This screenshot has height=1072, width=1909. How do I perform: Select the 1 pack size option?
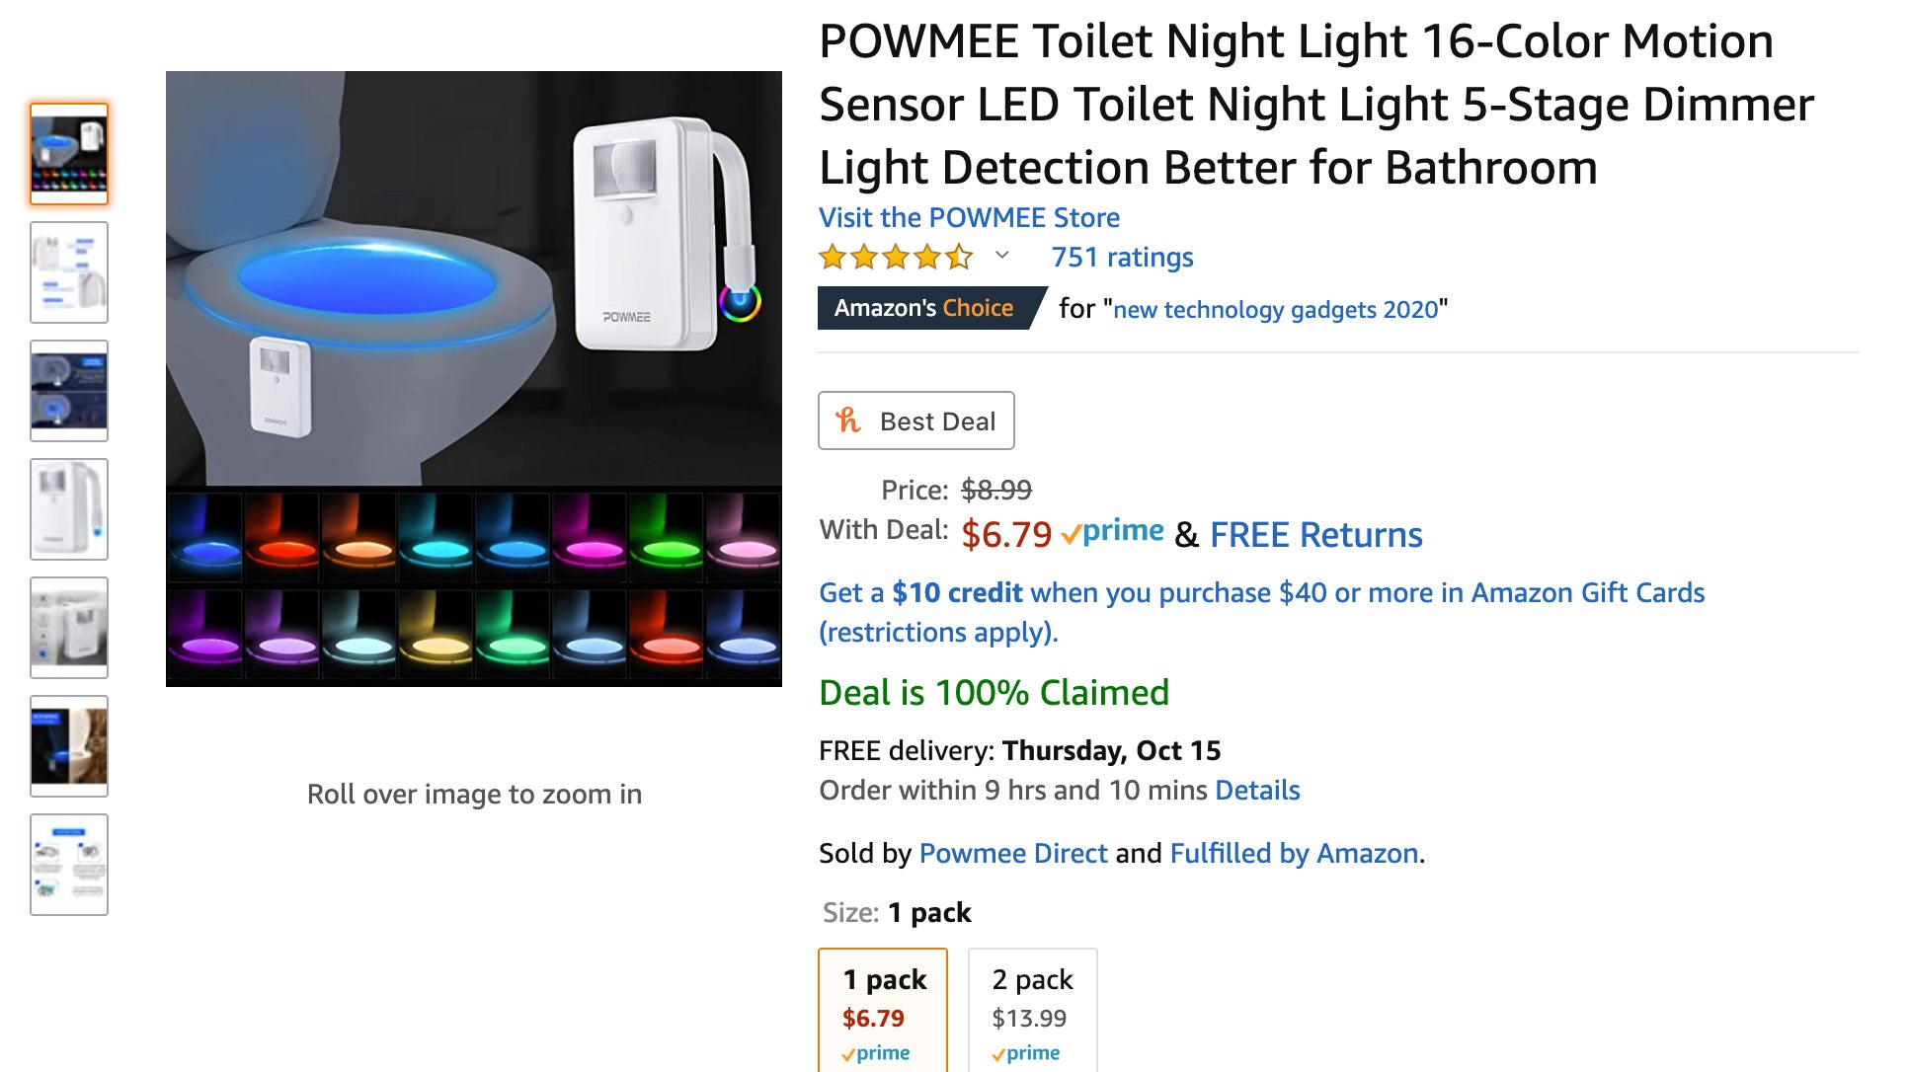coord(882,1007)
